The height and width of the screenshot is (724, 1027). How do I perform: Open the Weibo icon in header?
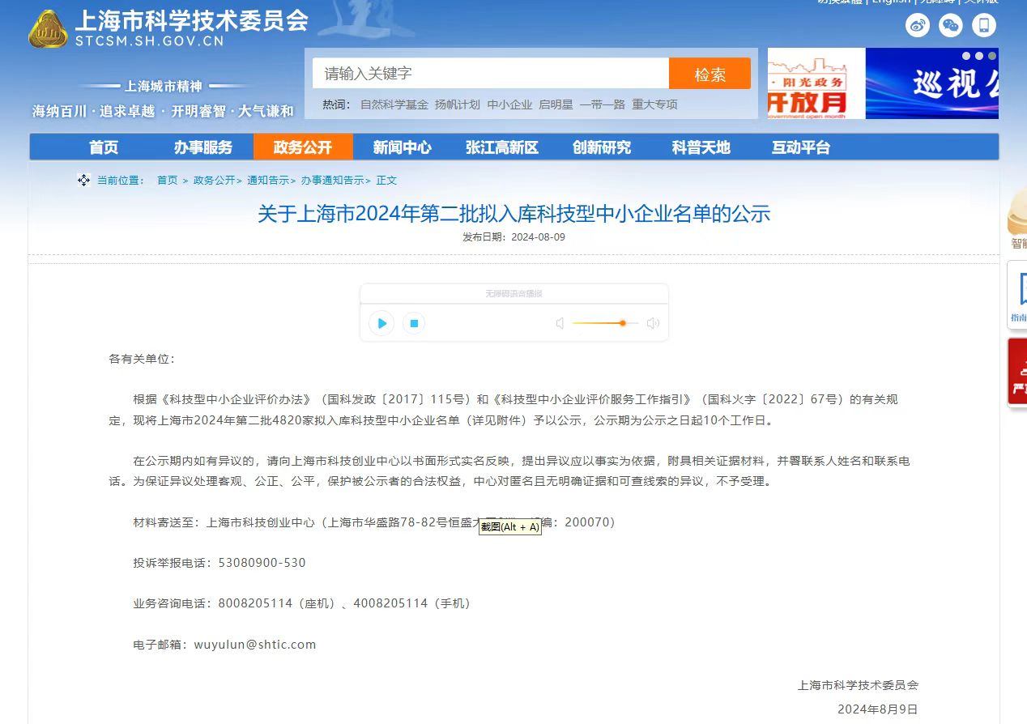point(918,25)
